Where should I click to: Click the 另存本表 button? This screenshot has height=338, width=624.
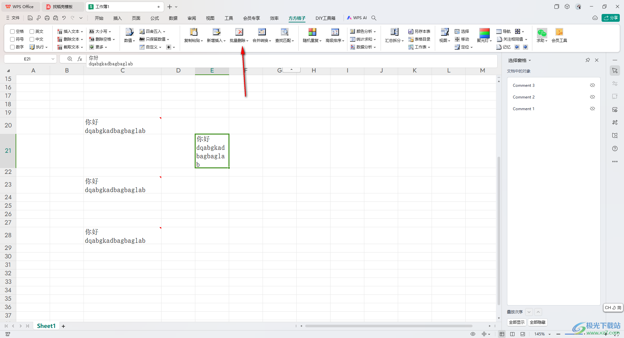tap(419, 32)
